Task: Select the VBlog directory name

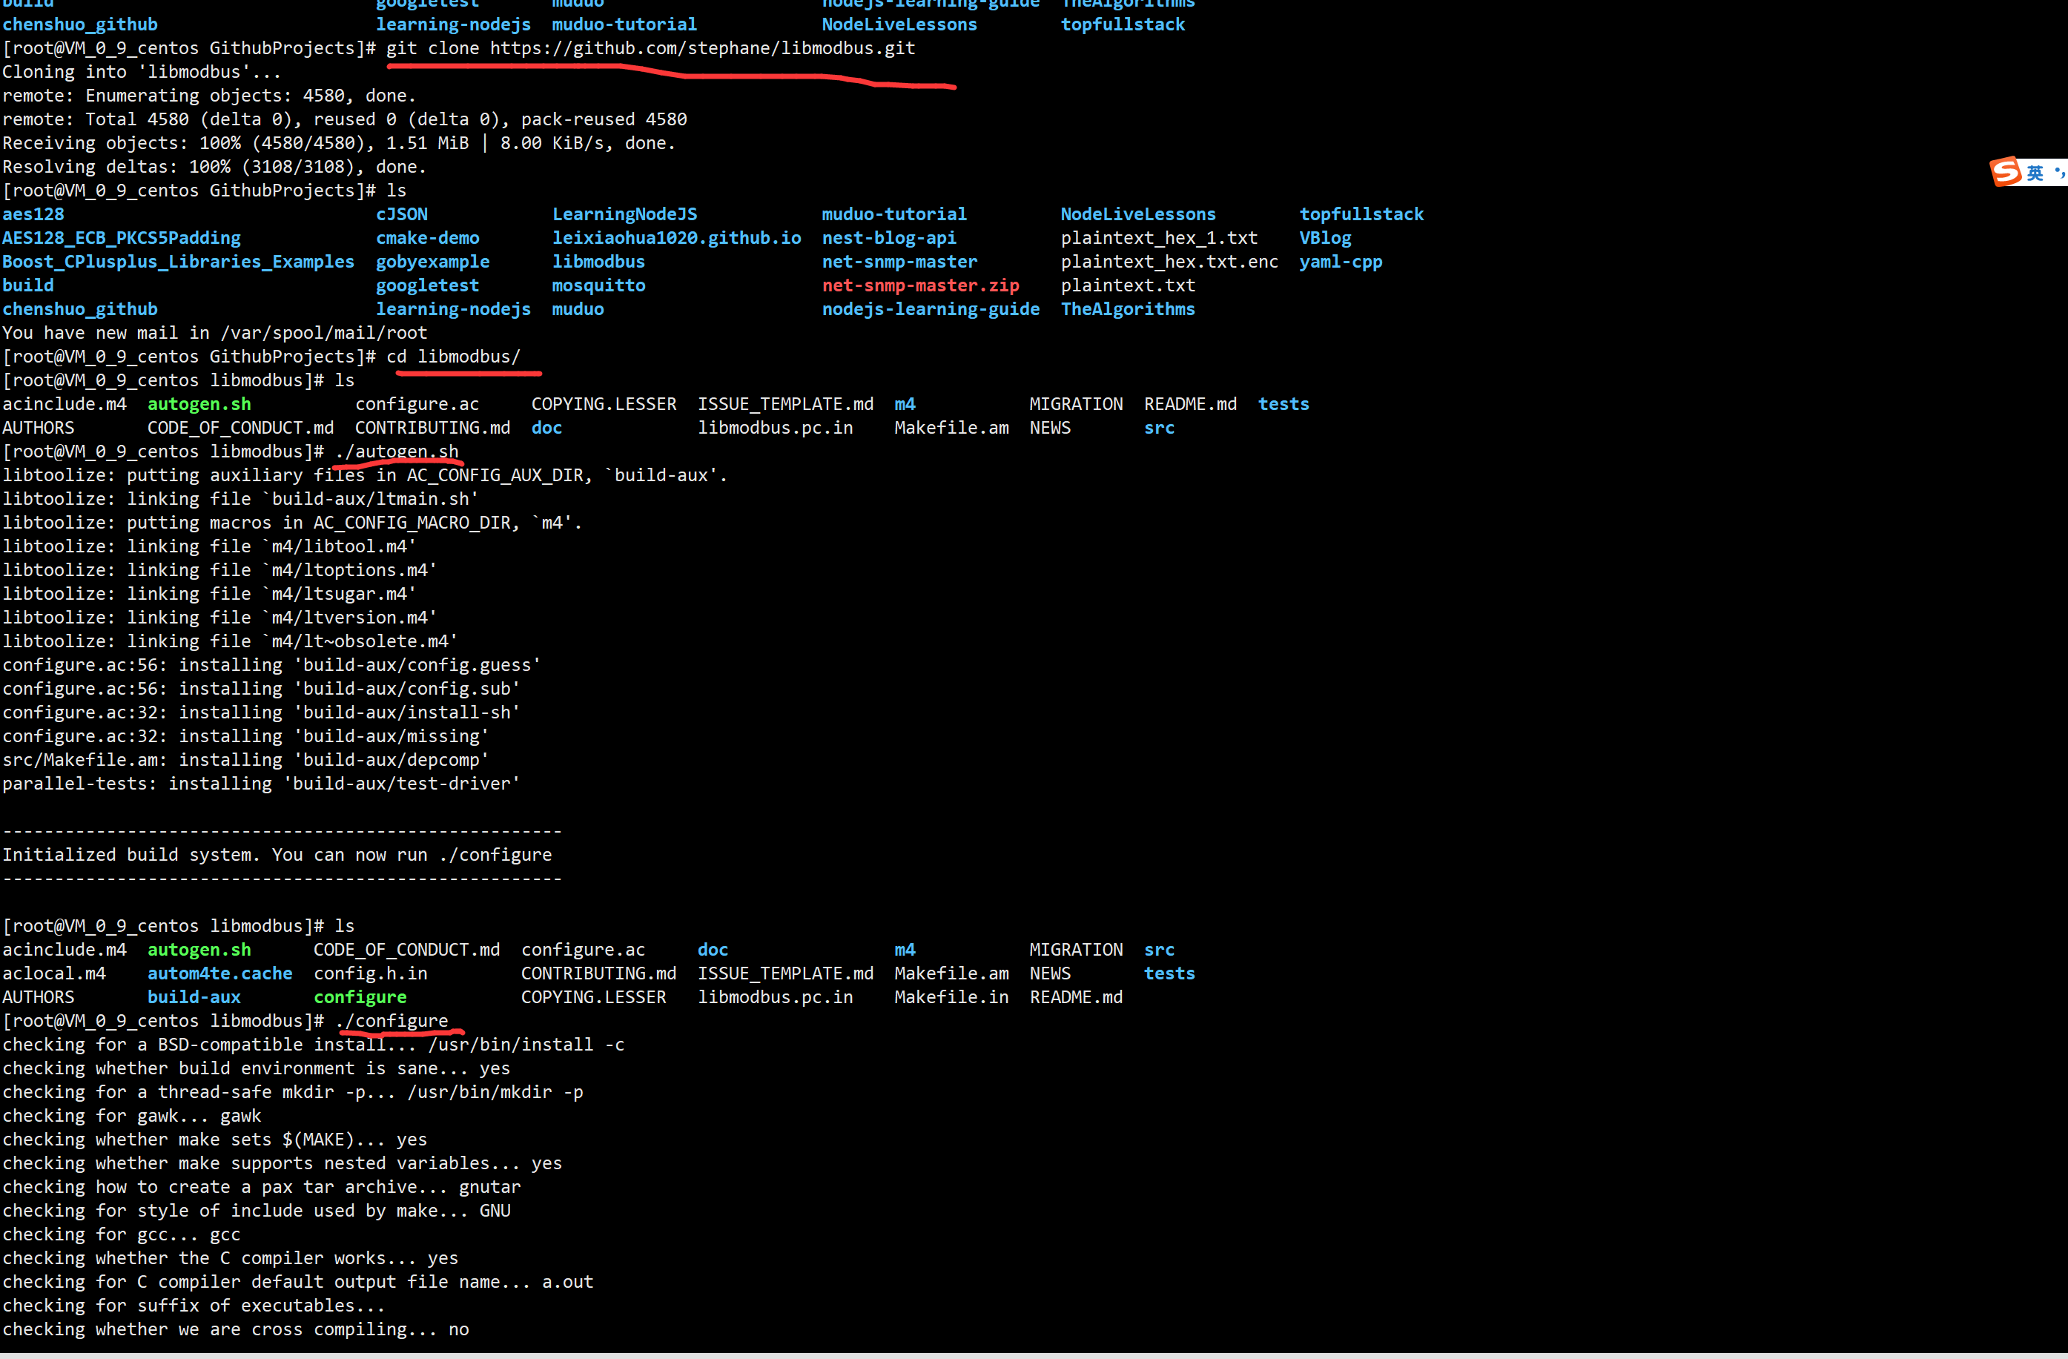Action: (x=1325, y=238)
